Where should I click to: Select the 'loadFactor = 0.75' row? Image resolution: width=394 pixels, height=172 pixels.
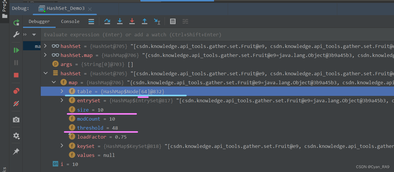pos(217,137)
